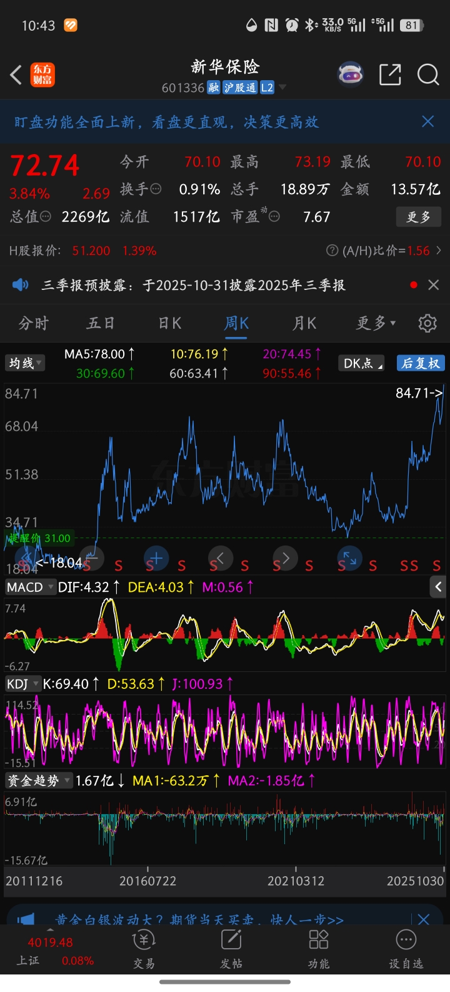This screenshot has height=992, width=450.
Task: Move chart left with the previous arrow
Action: 220,557
